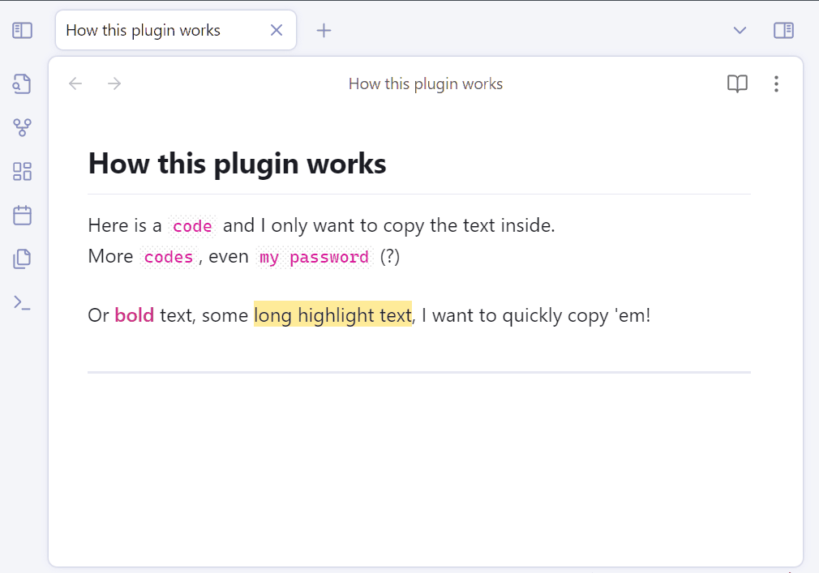This screenshot has width=819, height=573.
Task: Switch to reading view book icon
Action: (x=738, y=83)
